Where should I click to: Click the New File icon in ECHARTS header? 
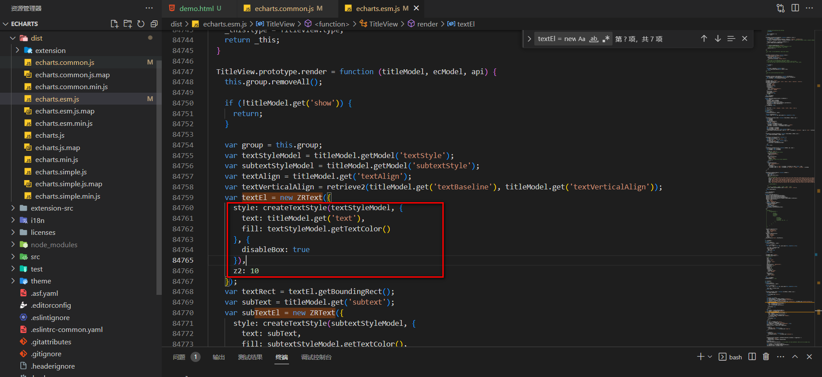click(x=114, y=24)
